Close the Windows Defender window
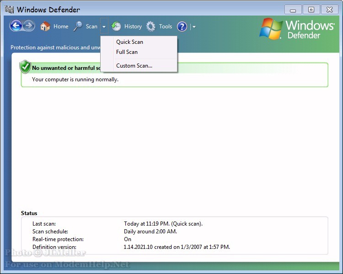Screen dimensions: 343x274 pos(329,10)
